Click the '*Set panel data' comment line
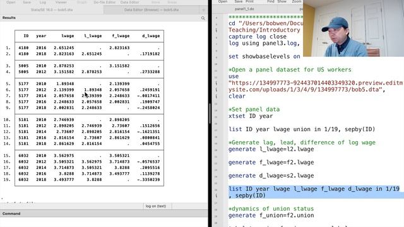 (254, 109)
